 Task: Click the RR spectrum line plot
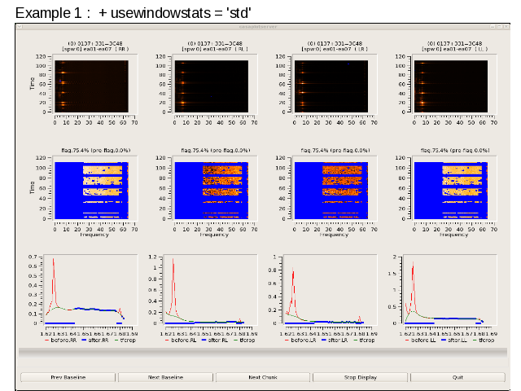click(x=90, y=290)
